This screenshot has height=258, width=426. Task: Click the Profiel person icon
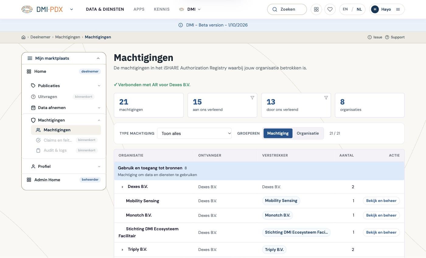click(33, 166)
